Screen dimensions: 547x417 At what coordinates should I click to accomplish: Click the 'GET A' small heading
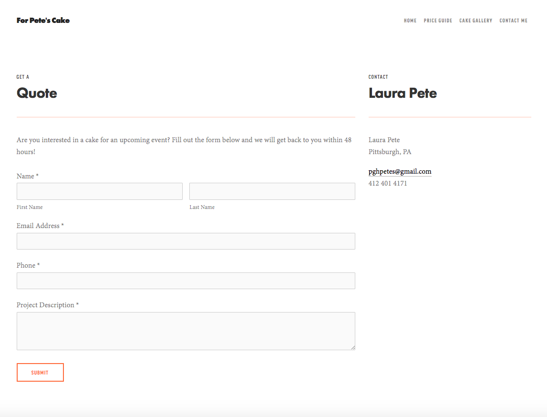click(23, 77)
